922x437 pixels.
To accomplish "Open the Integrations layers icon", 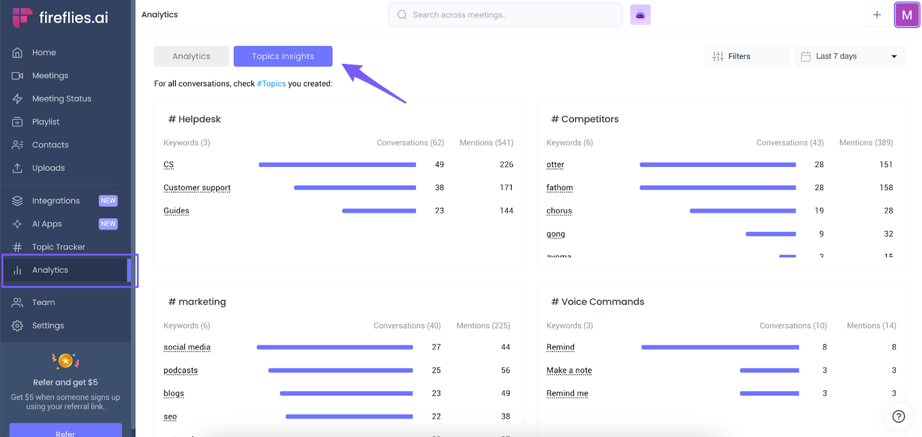I will [x=17, y=200].
